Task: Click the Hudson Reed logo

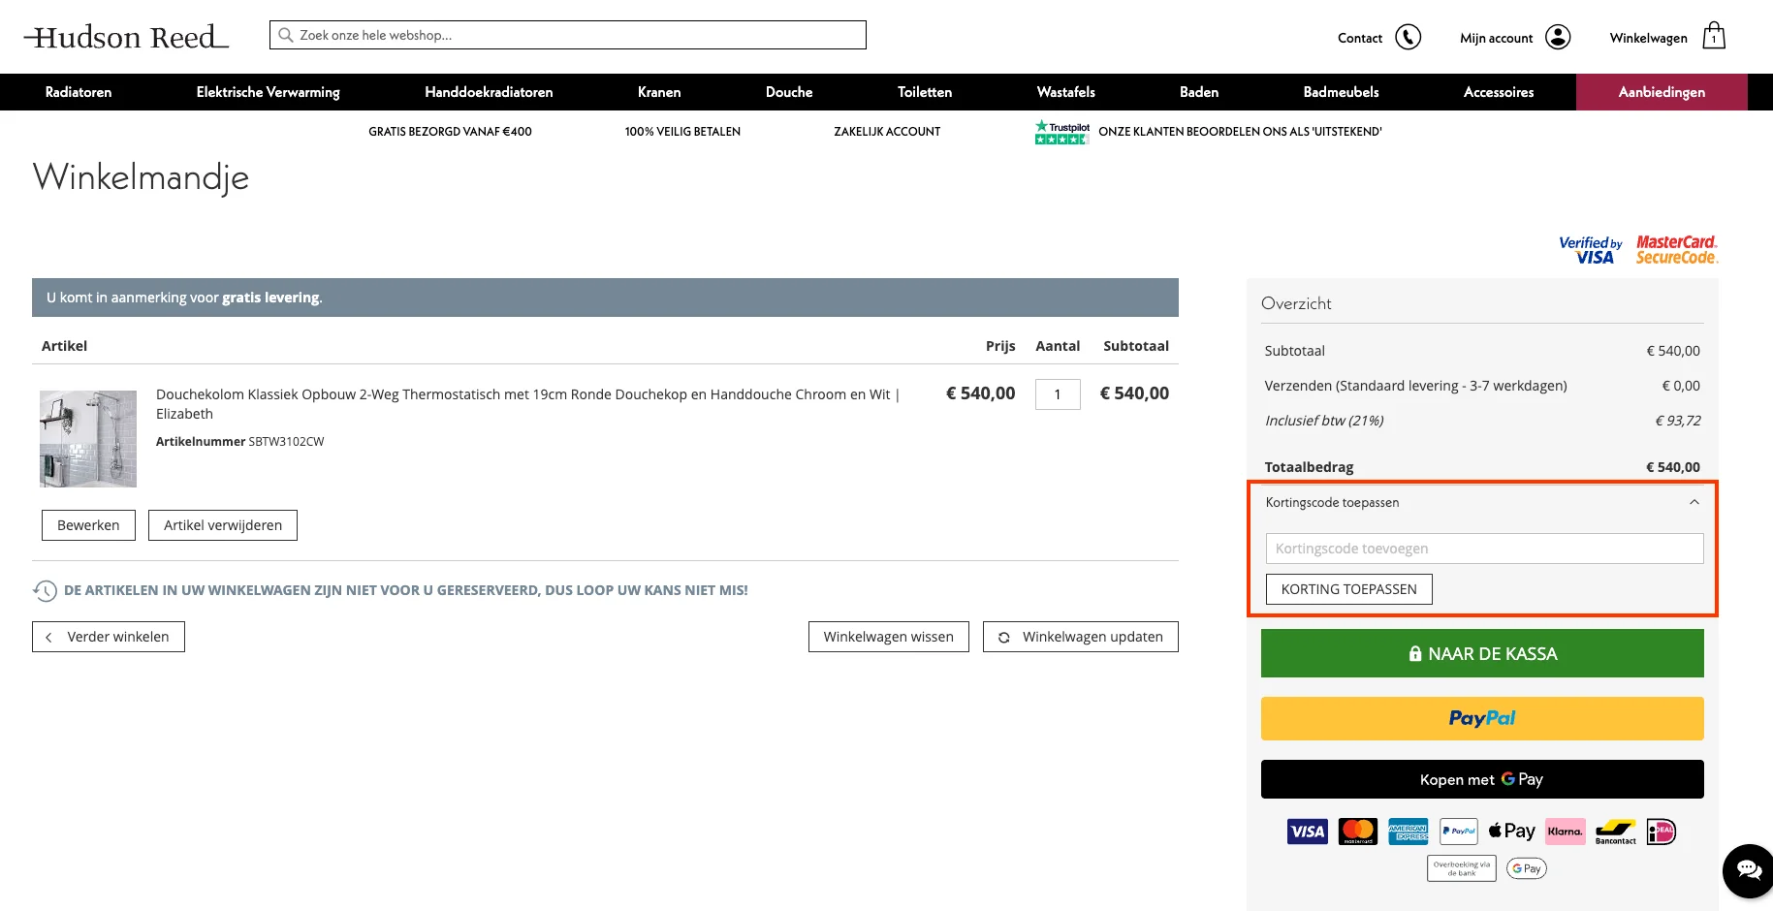Action: pos(126,37)
